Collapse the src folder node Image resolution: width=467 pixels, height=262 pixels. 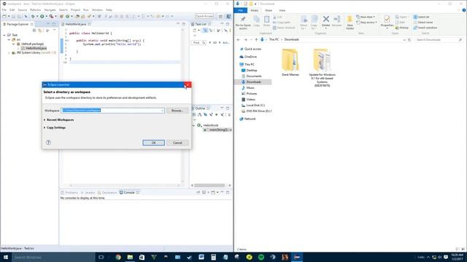9,39
